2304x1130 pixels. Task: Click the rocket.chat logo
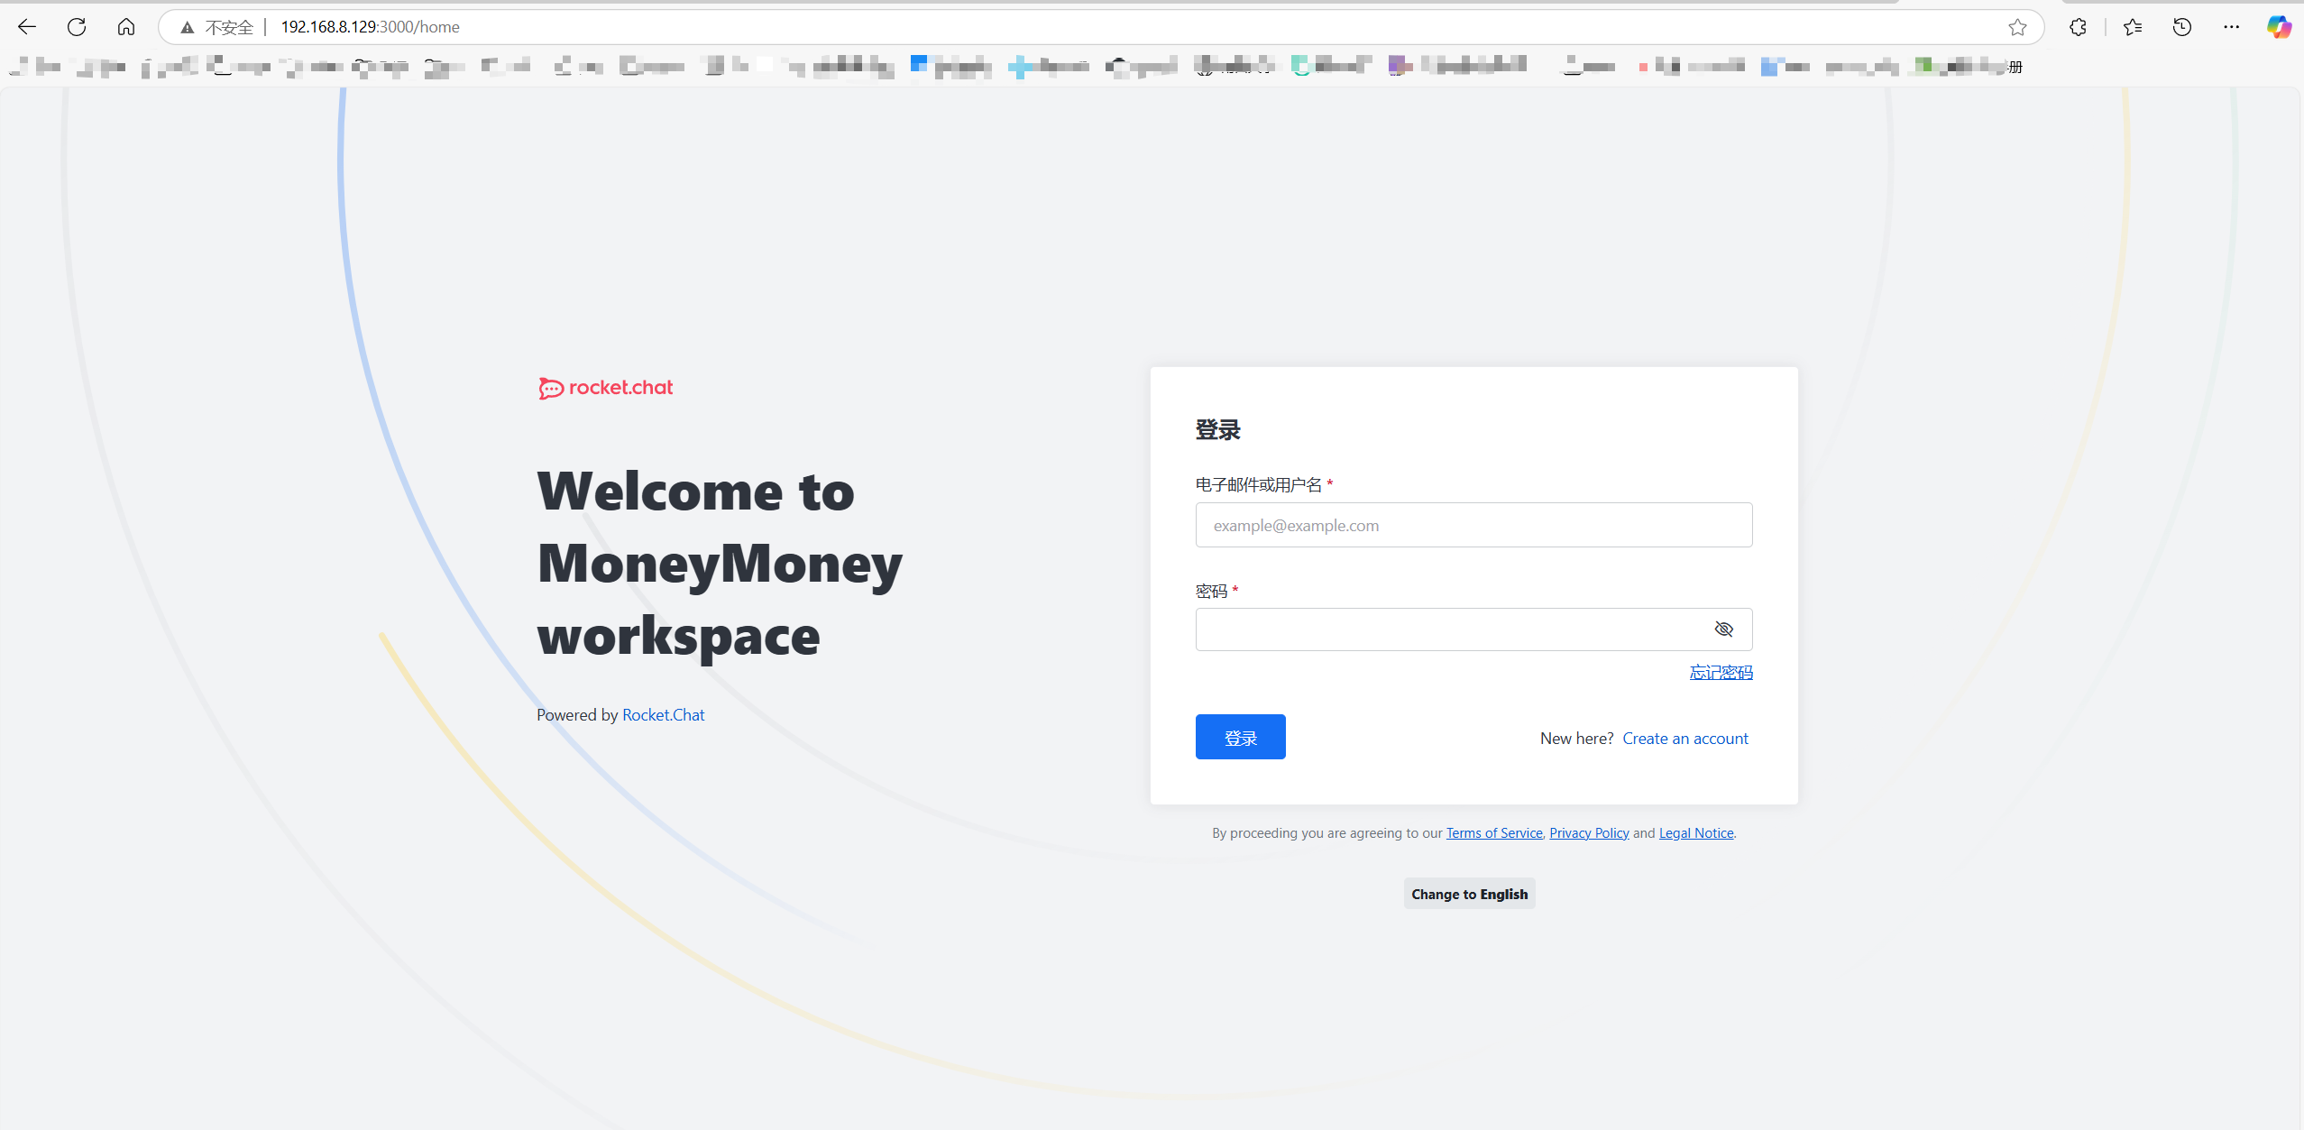point(606,388)
